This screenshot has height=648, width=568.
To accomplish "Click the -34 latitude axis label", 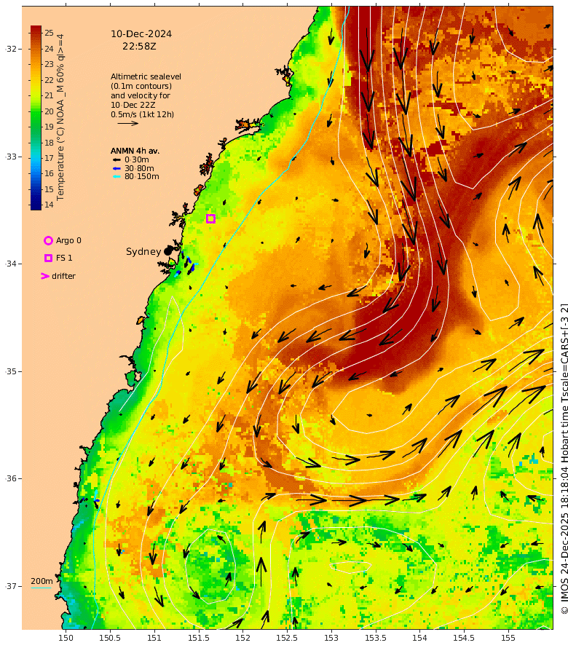I will [12, 264].
